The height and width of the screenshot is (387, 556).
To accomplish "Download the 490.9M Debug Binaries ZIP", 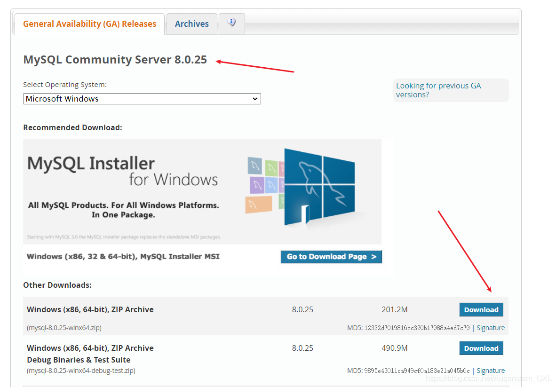I will click(x=481, y=348).
